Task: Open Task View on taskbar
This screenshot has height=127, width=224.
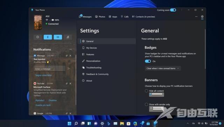Action: coord(83,123)
